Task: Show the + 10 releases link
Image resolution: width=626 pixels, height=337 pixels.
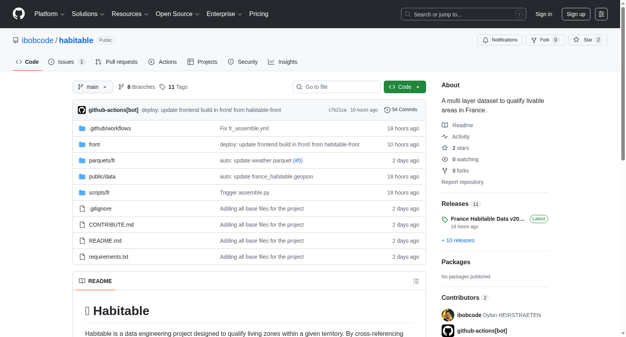Action: pos(458,240)
